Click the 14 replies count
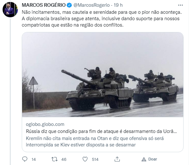Viewport: 189px width, 165px height. point(34,160)
